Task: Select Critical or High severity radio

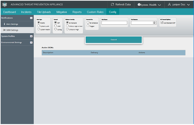Action: pos(67,29)
